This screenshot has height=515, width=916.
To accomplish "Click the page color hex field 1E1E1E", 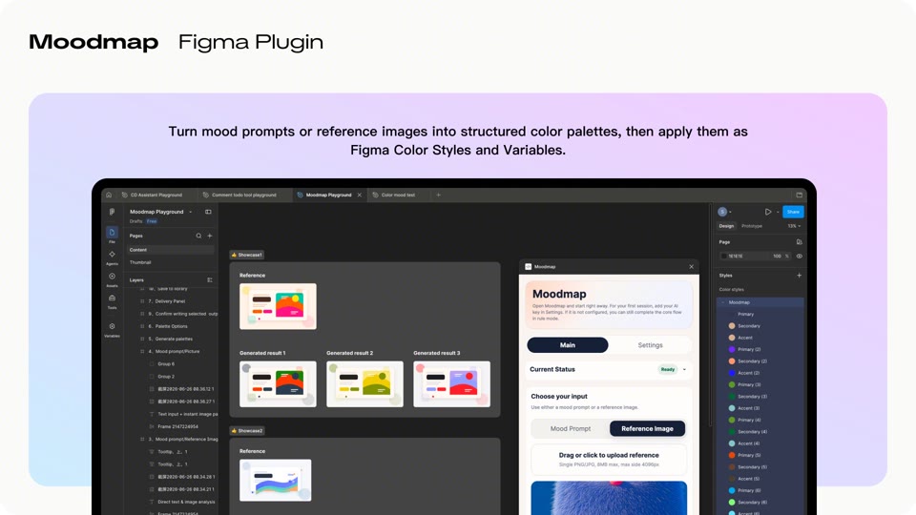I will point(745,257).
